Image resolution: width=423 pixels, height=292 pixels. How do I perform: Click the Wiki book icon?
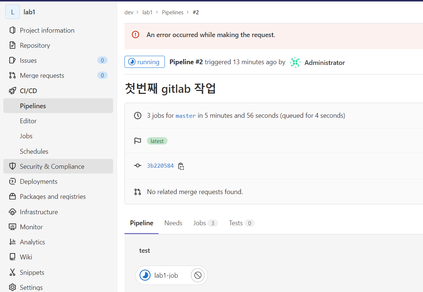[12, 257]
